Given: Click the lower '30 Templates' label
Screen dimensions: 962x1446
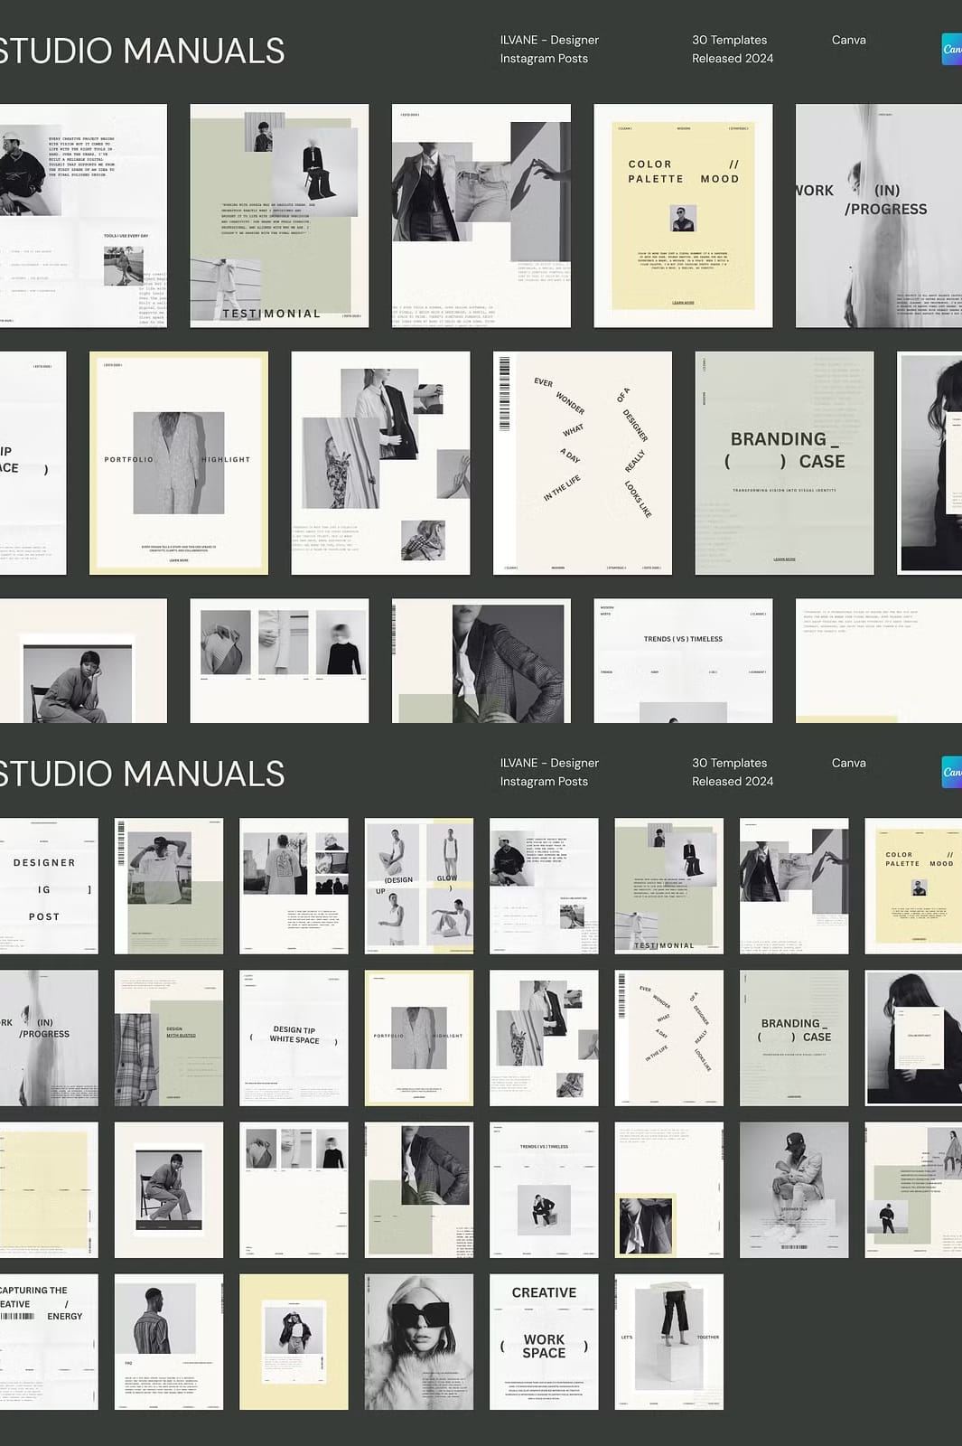Looking at the screenshot, I should [x=729, y=763].
